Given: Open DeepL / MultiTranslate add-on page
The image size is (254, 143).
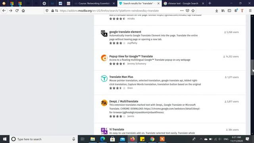Looking at the screenshot, I should pos(123,101).
